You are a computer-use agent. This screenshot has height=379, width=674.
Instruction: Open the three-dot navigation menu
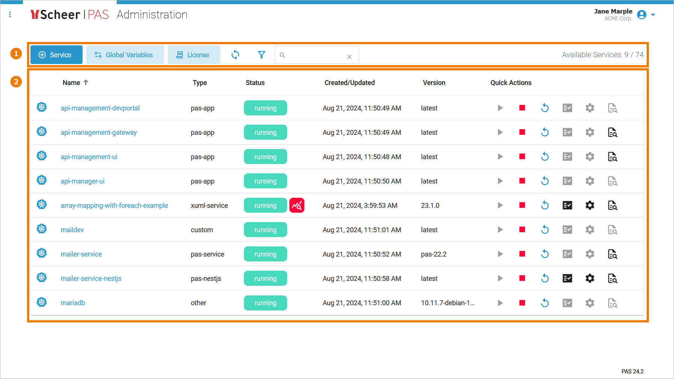(10, 15)
